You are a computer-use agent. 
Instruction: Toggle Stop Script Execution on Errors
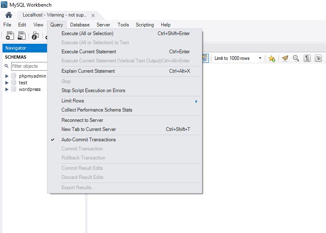[93, 90]
